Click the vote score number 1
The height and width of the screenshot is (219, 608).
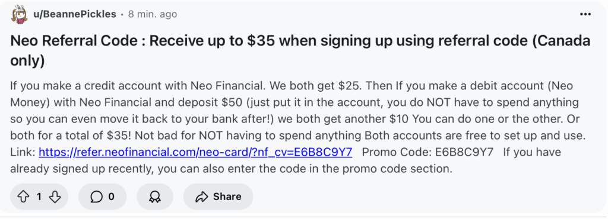pyautogui.click(x=39, y=197)
